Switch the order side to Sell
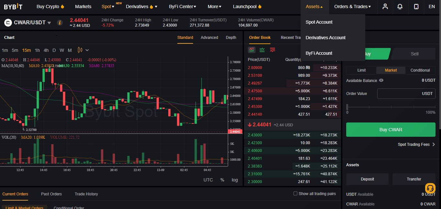441x209 pixels. tap(414, 54)
